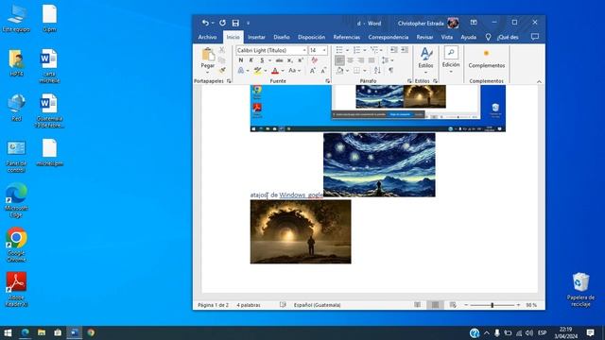
Task: Click the bullets list icon
Action: pyautogui.click(x=339, y=50)
